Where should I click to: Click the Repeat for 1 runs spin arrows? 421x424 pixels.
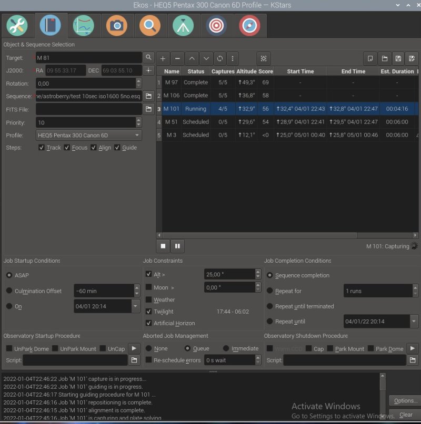415,291
